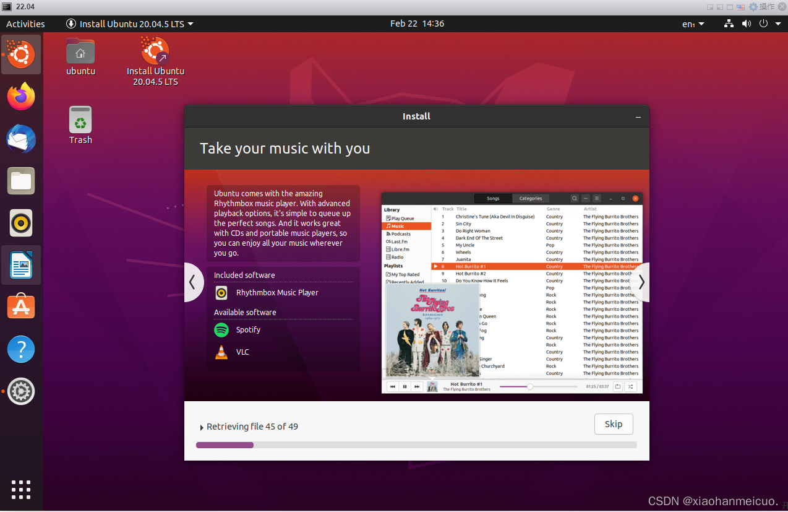788x512 pixels.
Task: Open Thunderbird mail from the dock
Action: 21,139
